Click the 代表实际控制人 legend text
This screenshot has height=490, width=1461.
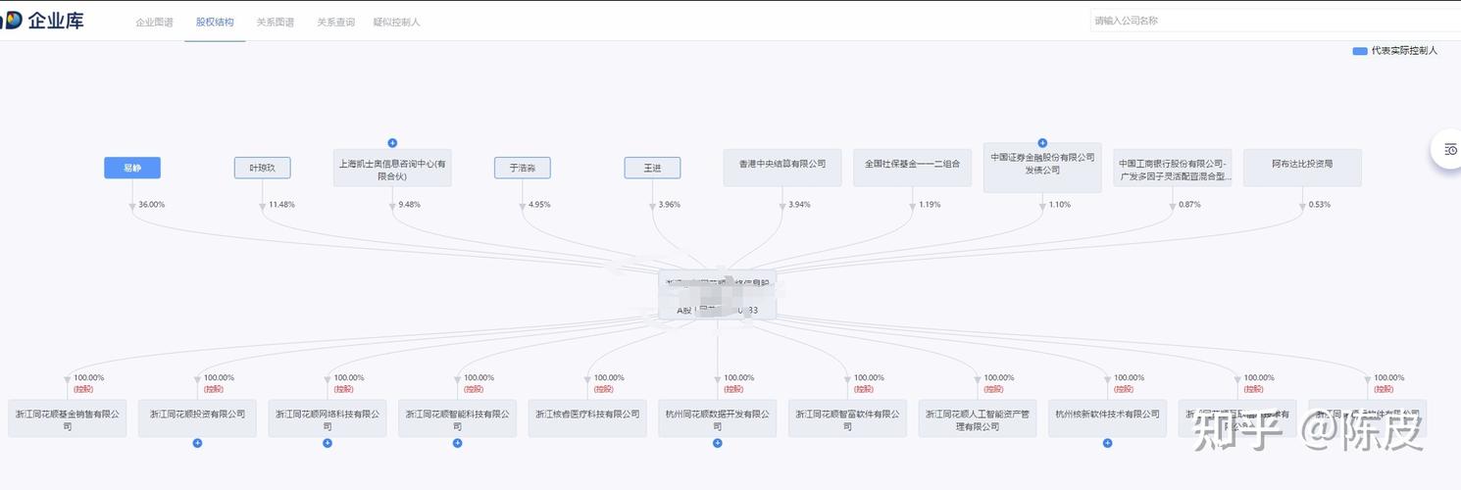tap(1404, 51)
